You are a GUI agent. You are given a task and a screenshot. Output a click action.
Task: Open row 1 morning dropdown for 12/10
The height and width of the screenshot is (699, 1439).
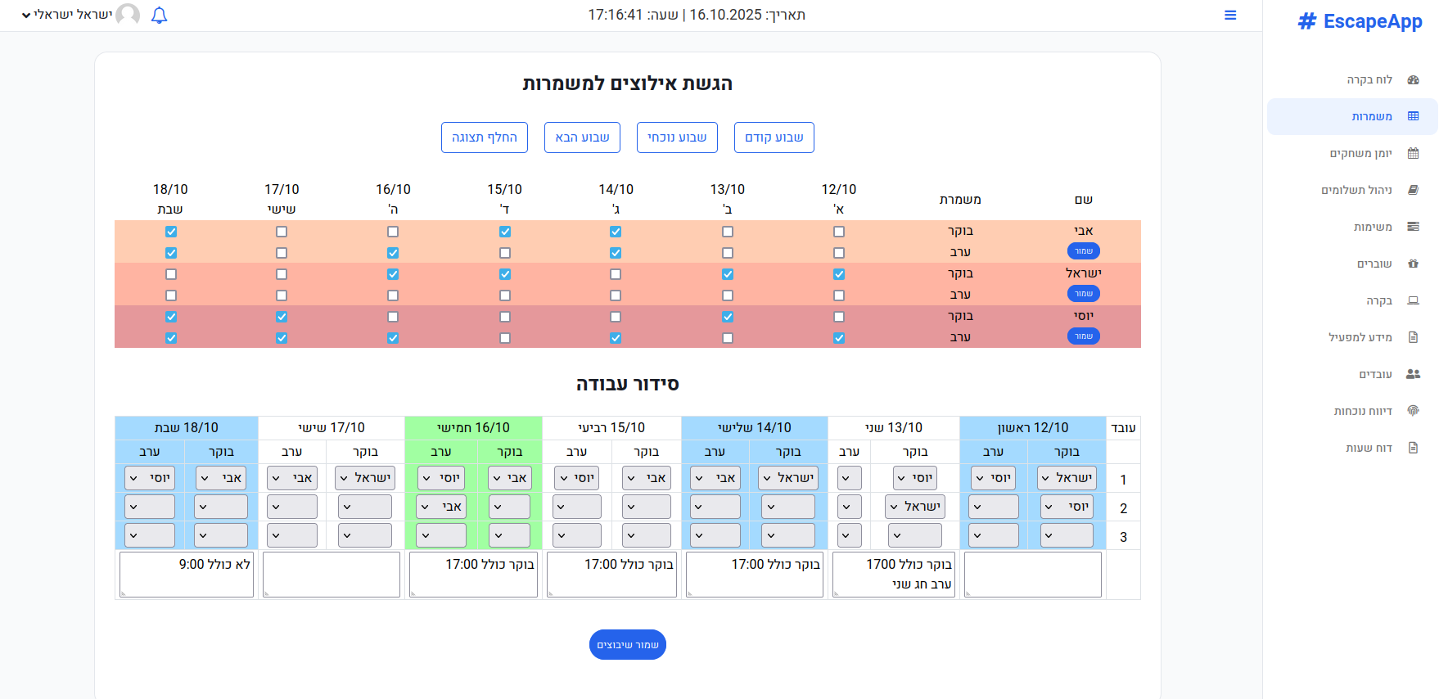tap(1067, 478)
